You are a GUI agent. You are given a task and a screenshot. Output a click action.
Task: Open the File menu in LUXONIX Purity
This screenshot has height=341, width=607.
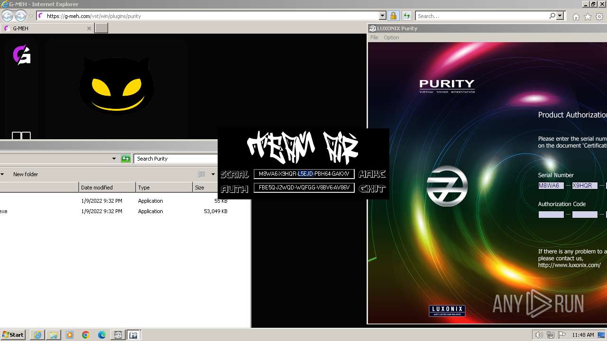[374, 37]
